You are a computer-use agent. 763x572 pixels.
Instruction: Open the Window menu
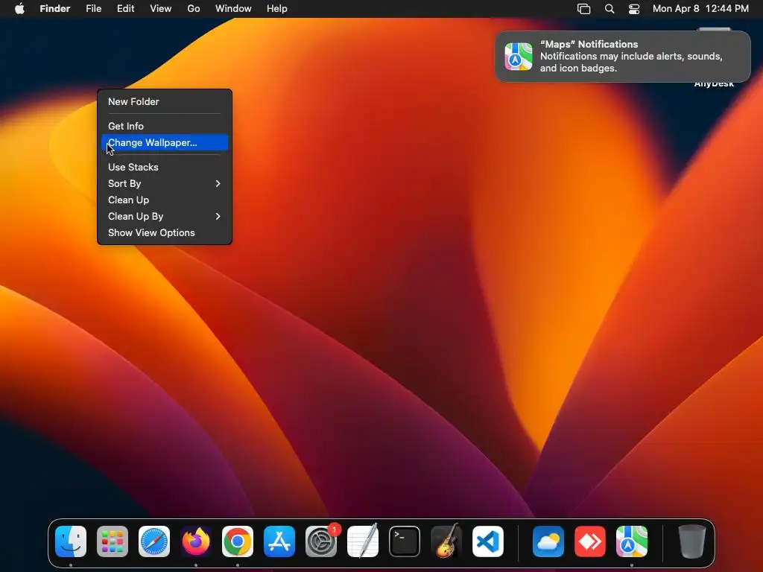(x=233, y=9)
